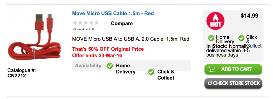
Task: Click the Compare label text
Action: [x=122, y=23]
